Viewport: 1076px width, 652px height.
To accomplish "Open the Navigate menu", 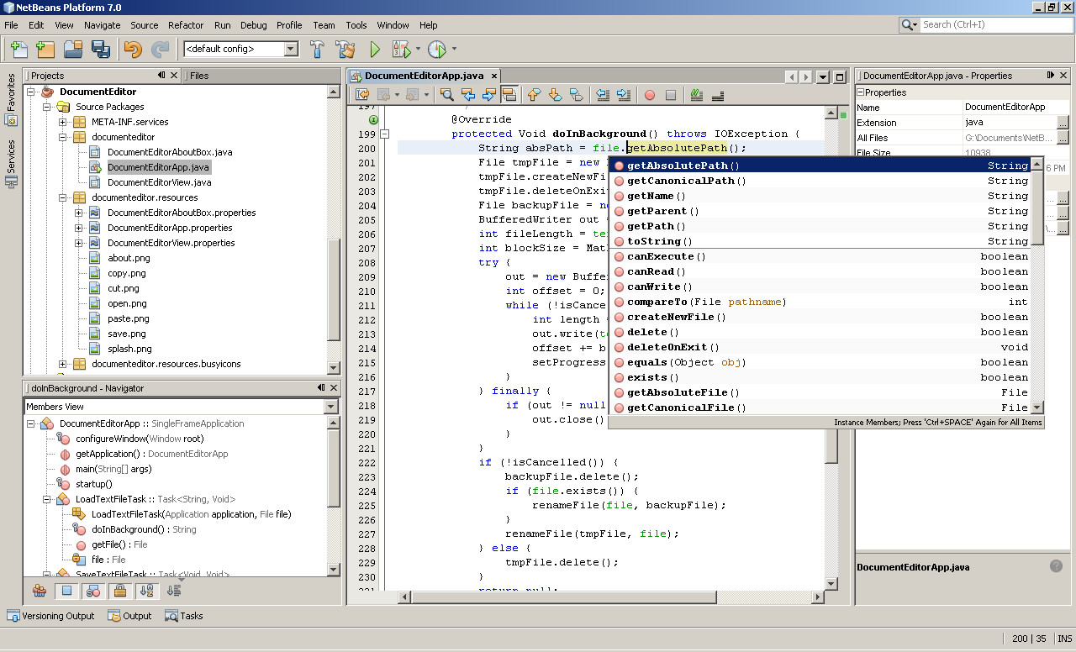I will [102, 25].
